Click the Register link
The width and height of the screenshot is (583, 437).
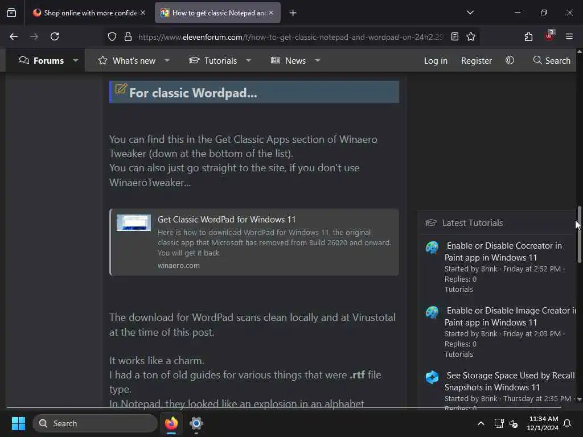477,60
